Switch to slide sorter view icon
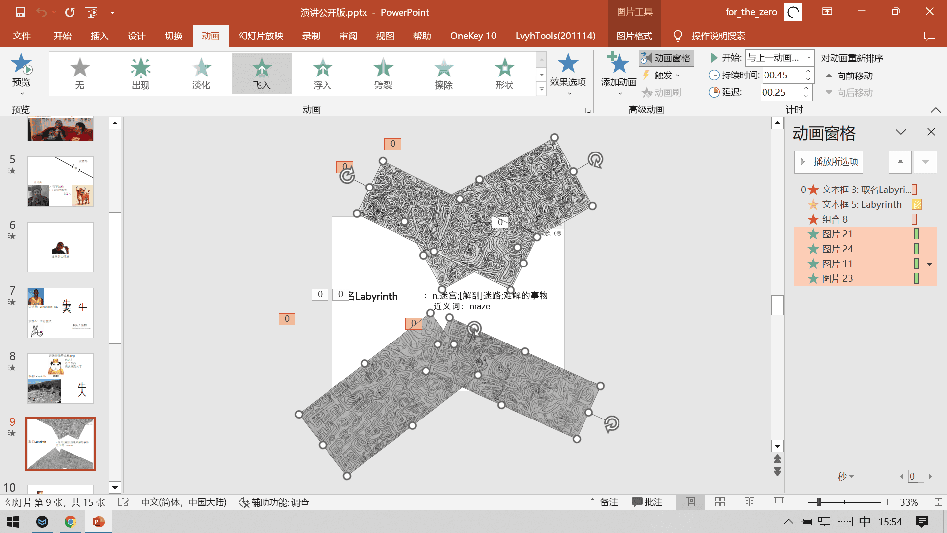947x533 pixels. click(x=720, y=502)
